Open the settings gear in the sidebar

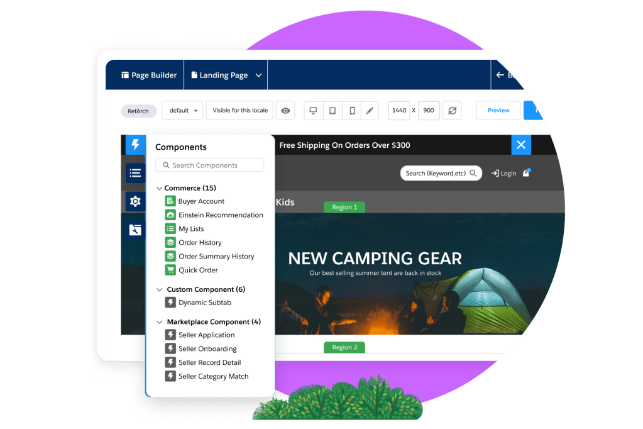click(135, 201)
